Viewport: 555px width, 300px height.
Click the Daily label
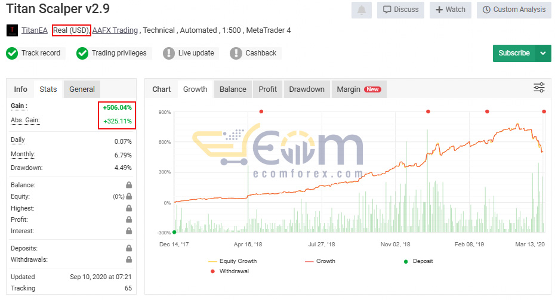pos(18,140)
